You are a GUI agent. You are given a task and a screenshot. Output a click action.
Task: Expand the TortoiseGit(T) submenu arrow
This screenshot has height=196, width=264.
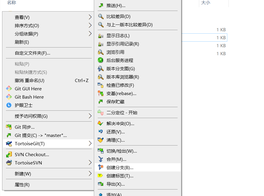[x=90, y=143]
